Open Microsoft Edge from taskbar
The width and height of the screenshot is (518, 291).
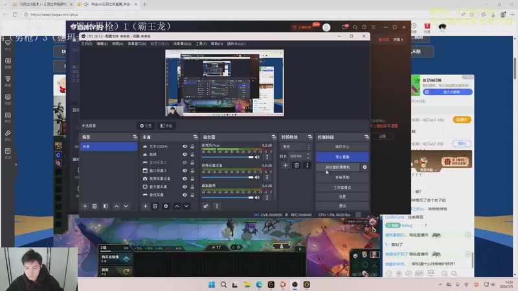coord(259,285)
